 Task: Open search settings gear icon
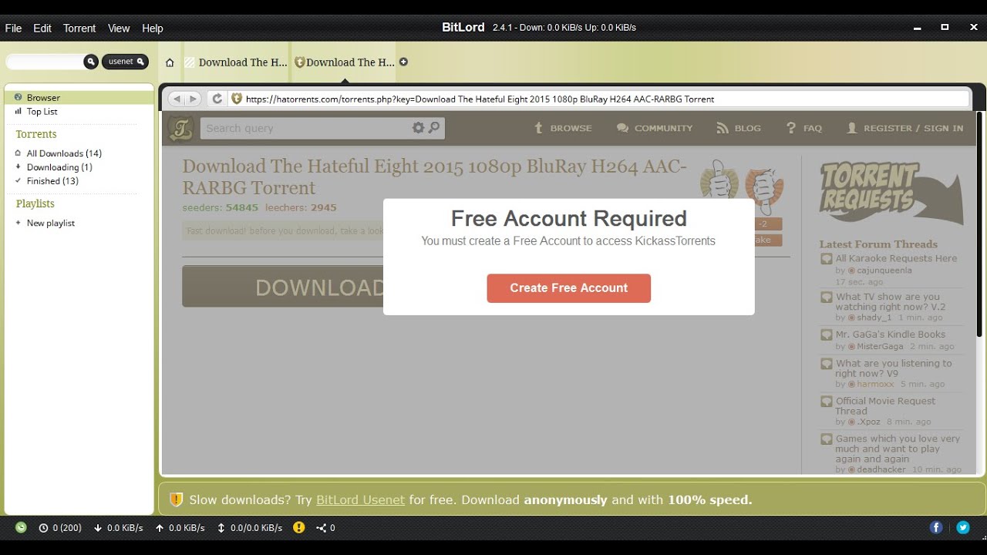pos(419,128)
